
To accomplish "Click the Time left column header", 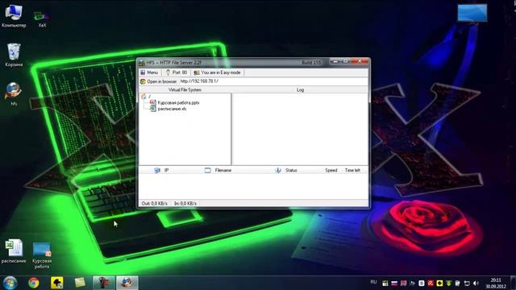I will coord(352,170).
